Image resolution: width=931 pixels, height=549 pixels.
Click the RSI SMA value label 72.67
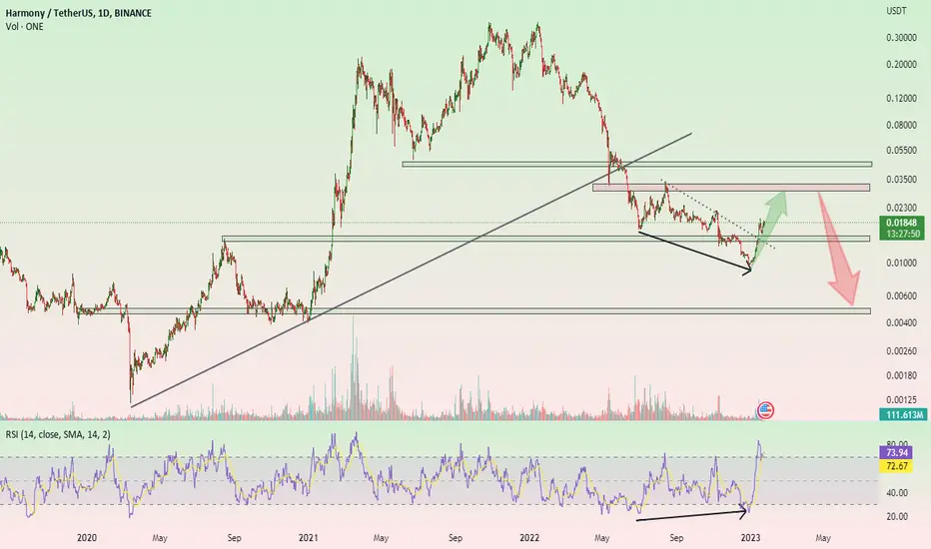[x=897, y=466]
